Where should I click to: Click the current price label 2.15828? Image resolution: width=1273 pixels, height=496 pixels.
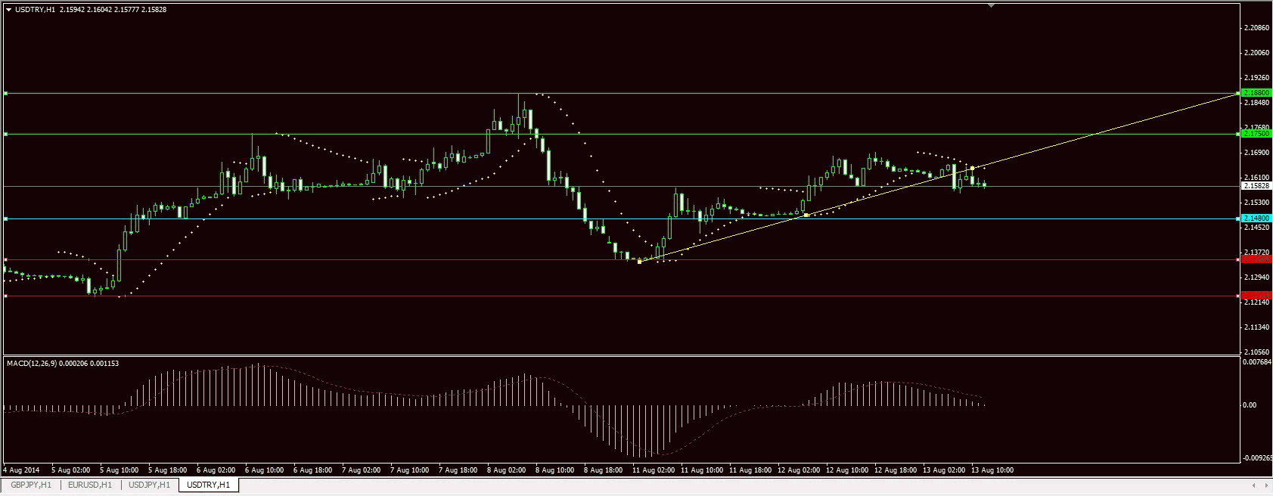(x=1256, y=185)
